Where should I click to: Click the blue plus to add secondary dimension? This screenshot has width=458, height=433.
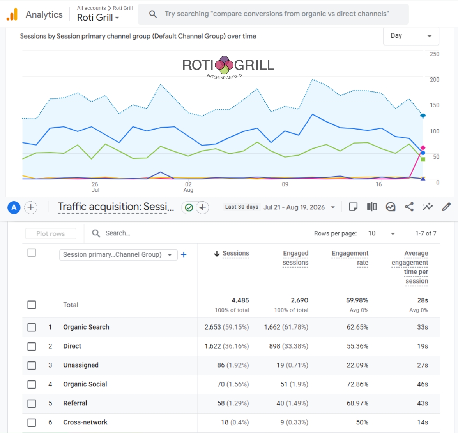click(184, 254)
